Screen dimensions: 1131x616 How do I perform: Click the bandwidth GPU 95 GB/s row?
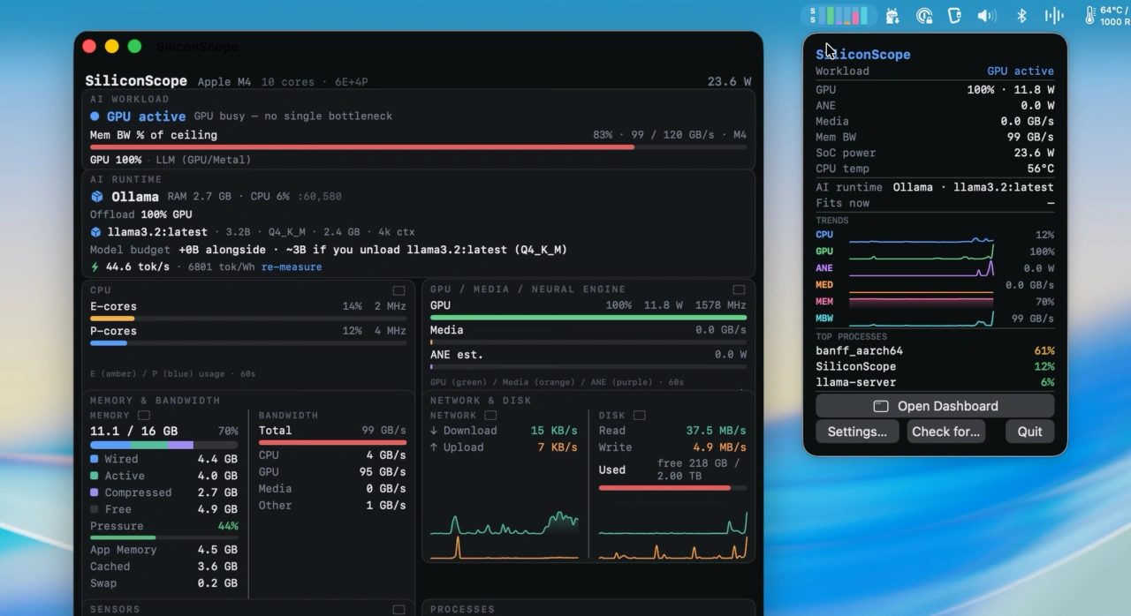point(332,472)
